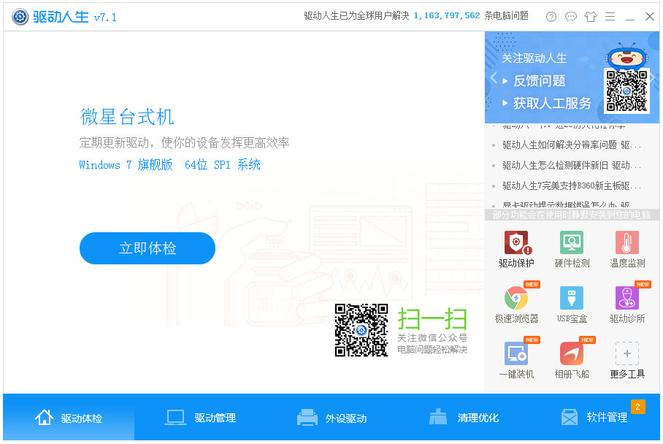Open USB宝盒 tool
663x444 pixels.
(x=572, y=305)
